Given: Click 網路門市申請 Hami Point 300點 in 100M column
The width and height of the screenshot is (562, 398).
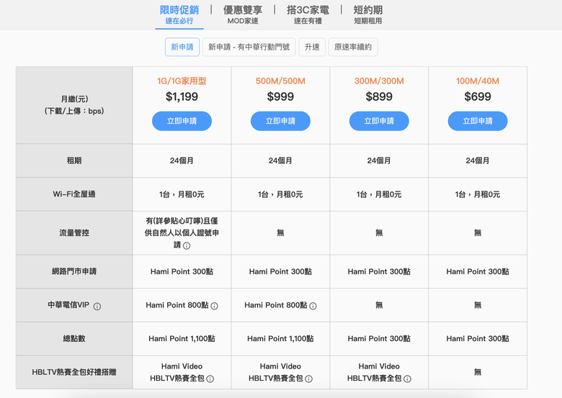Looking at the screenshot, I should click(x=478, y=271).
